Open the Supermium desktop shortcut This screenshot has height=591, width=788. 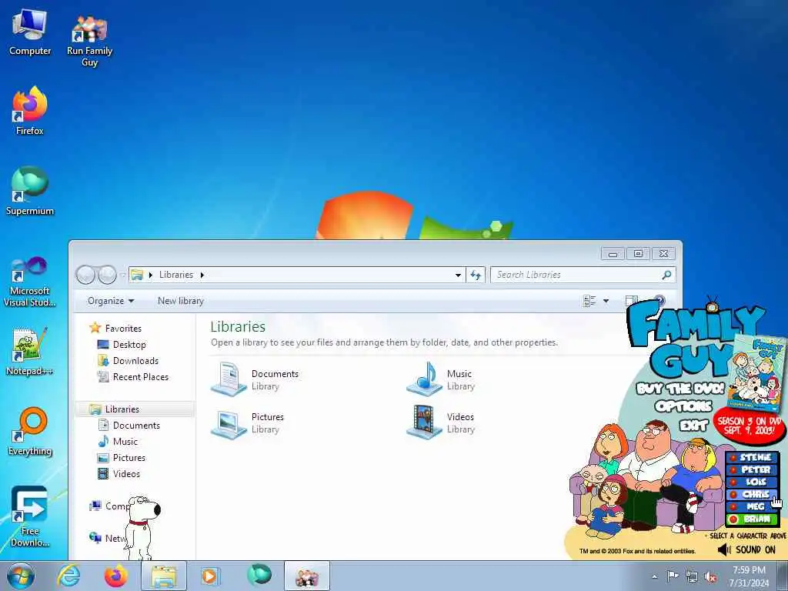[30, 191]
